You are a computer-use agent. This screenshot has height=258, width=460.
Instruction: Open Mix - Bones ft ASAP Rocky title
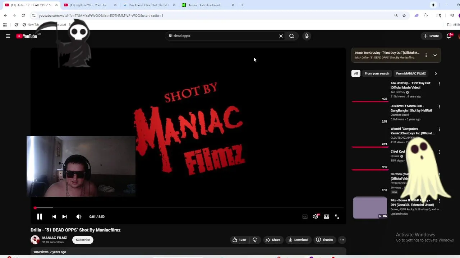point(412,202)
